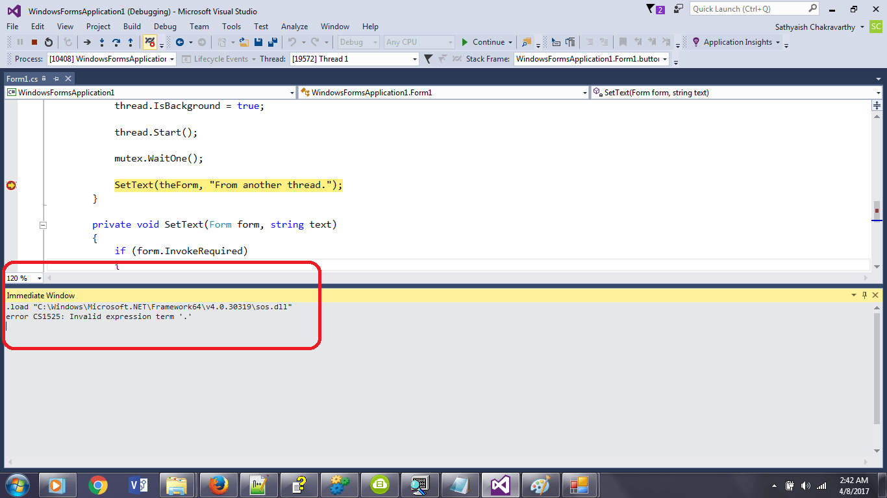This screenshot has width=887, height=498.
Task: Click the Navigate Backward arrow icon
Action: click(x=180, y=42)
